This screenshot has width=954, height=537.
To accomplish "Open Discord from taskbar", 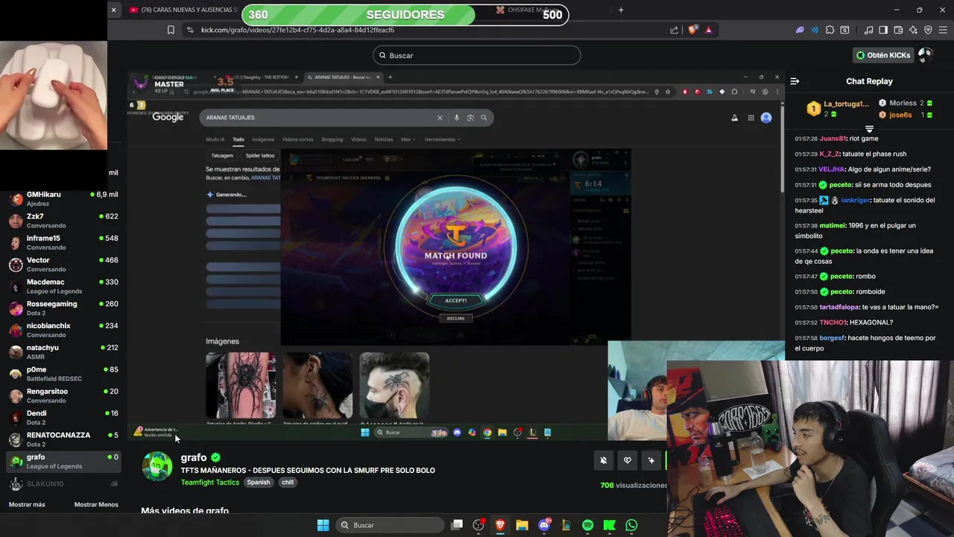I will point(544,525).
